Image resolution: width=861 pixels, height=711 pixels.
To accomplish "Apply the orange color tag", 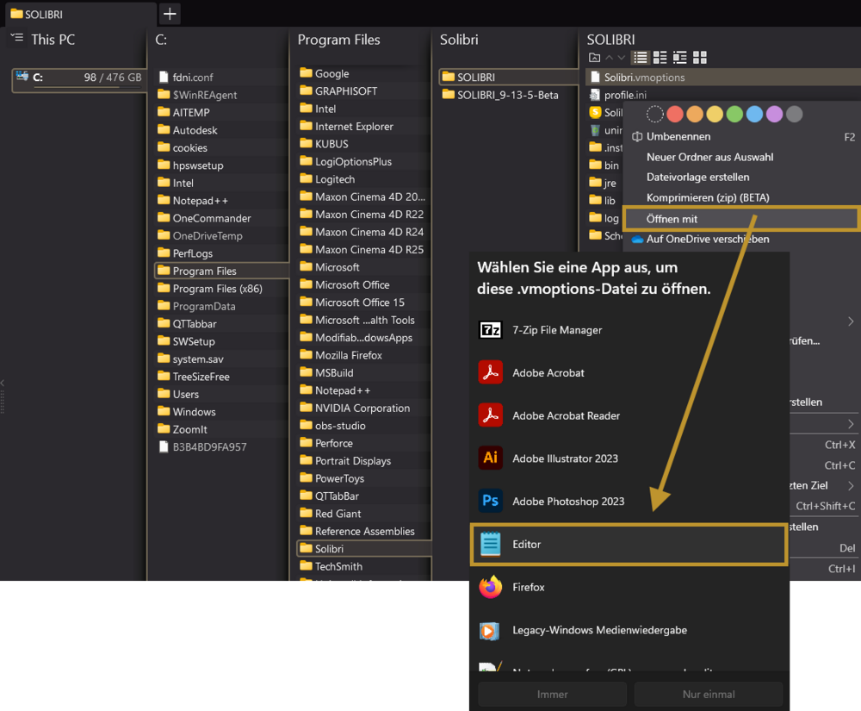I will [695, 115].
